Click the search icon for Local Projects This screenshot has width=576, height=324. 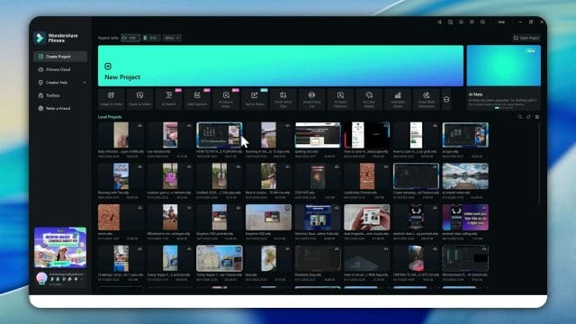(x=520, y=117)
